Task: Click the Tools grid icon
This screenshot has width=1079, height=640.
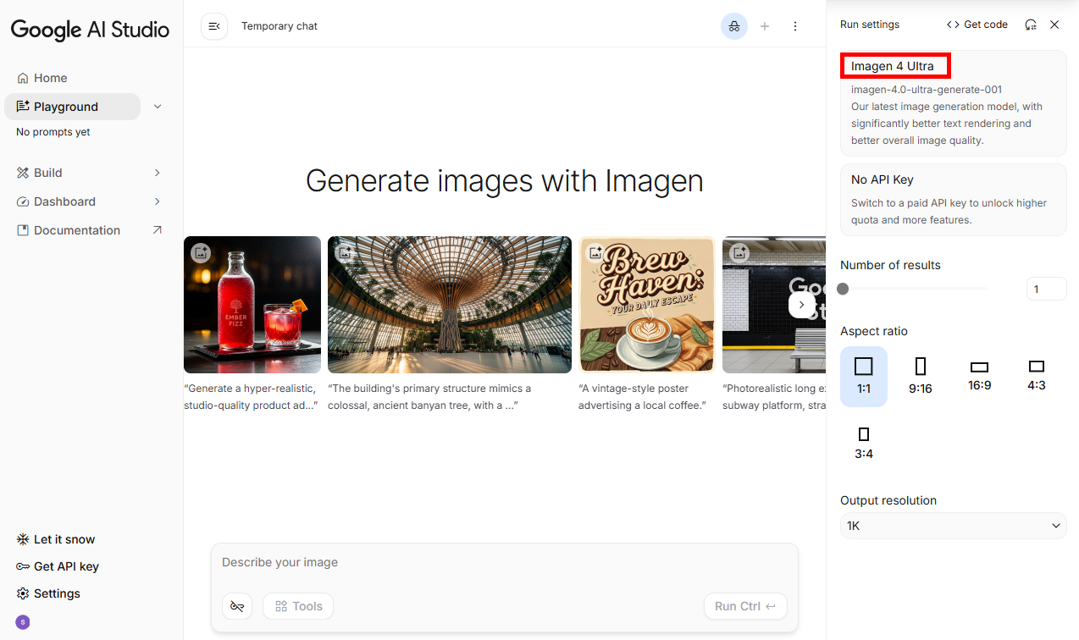Action: [281, 606]
